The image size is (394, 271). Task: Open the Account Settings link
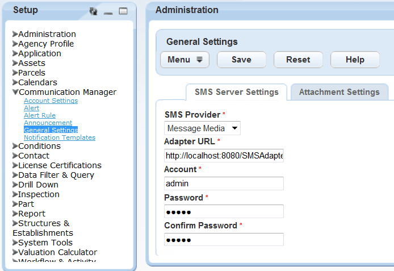click(51, 101)
